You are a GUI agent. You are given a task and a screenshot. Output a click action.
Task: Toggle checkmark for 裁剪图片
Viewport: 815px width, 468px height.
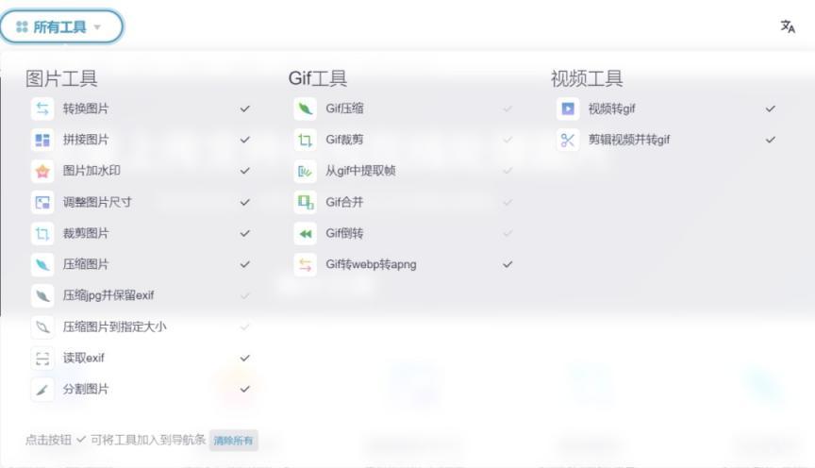coord(245,233)
